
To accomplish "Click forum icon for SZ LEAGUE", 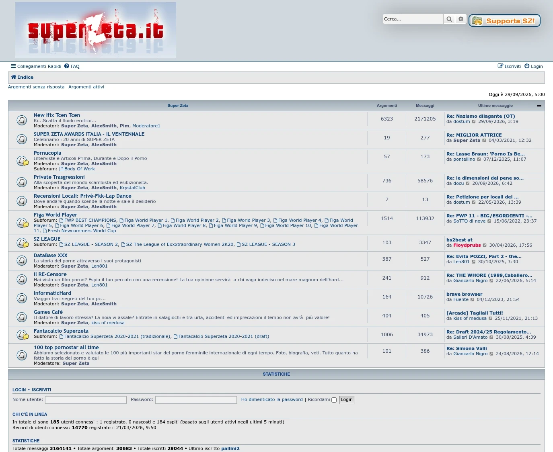I will tap(23, 243).
